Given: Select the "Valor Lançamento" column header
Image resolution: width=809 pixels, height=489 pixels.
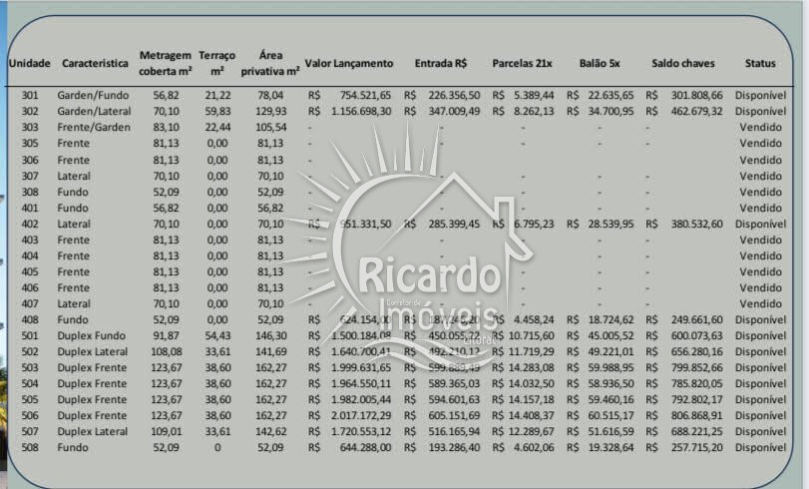Looking at the screenshot, I should pyautogui.click(x=349, y=63).
